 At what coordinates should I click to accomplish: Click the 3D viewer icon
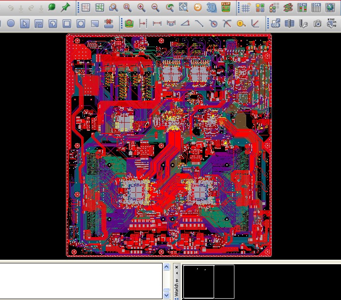211,7
